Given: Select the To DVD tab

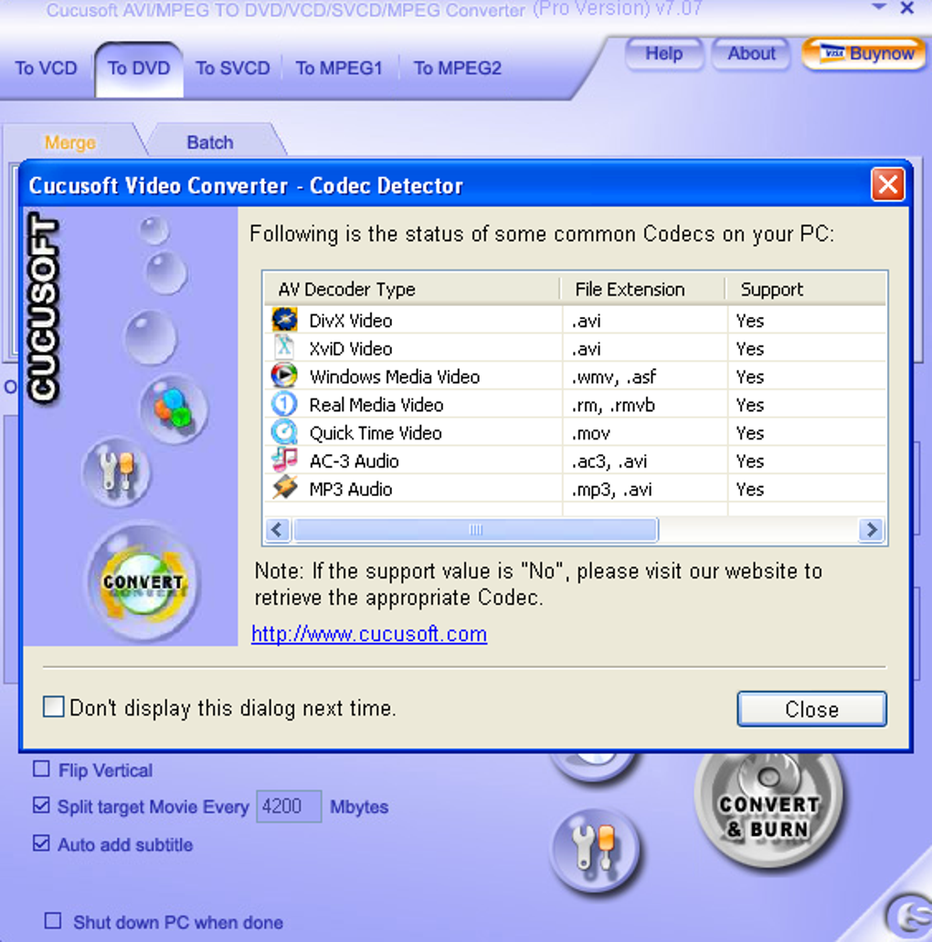Looking at the screenshot, I should tap(139, 69).
